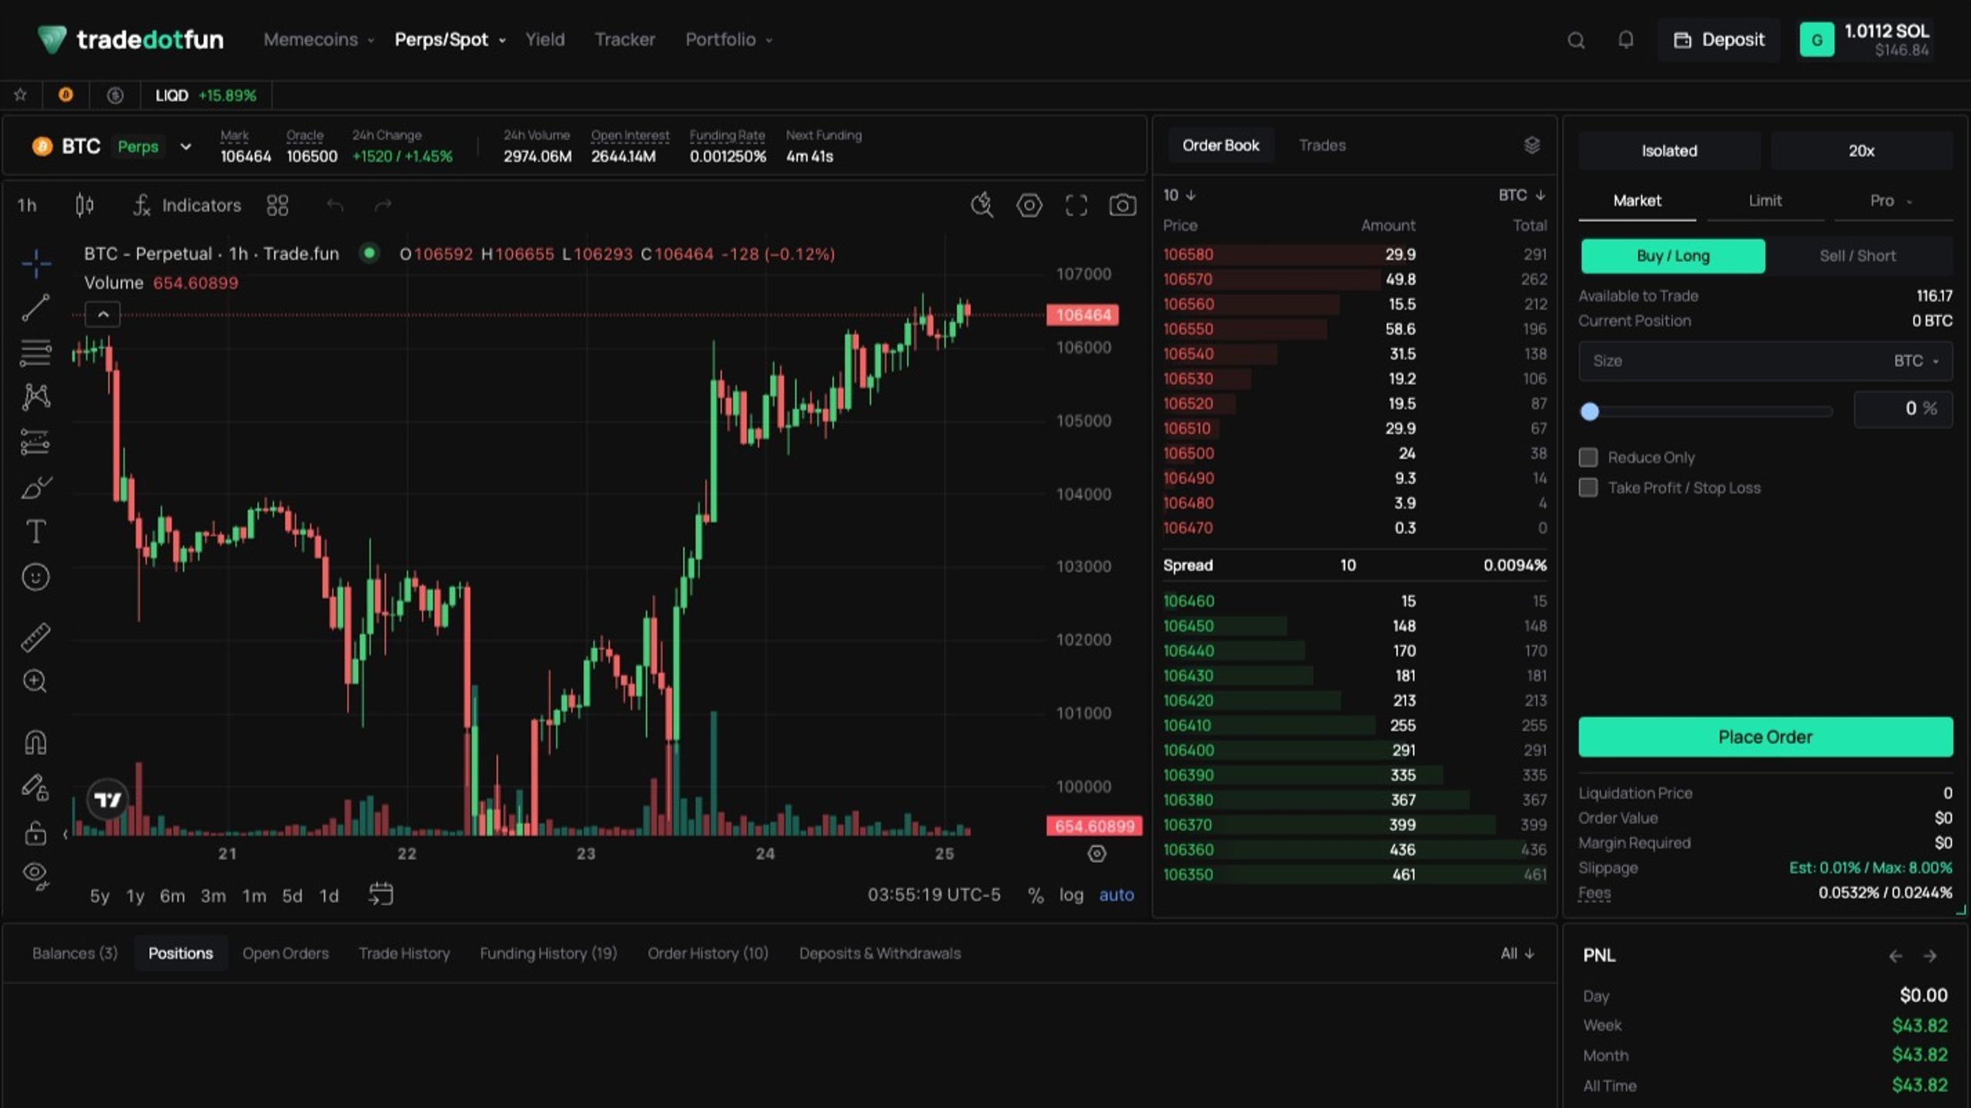Screen dimensions: 1971x1108
Task: Open the Pro order type dropdown
Action: (x=1892, y=201)
